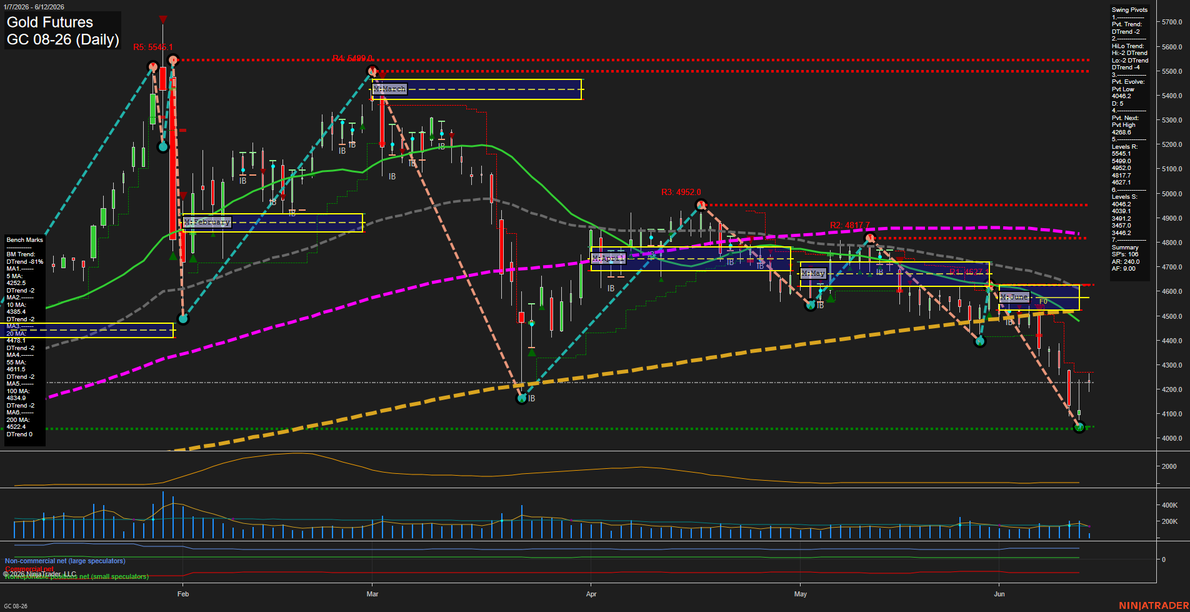Click the 200K volume axis label
This screenshot has width=1190, height=612.
1169,521
